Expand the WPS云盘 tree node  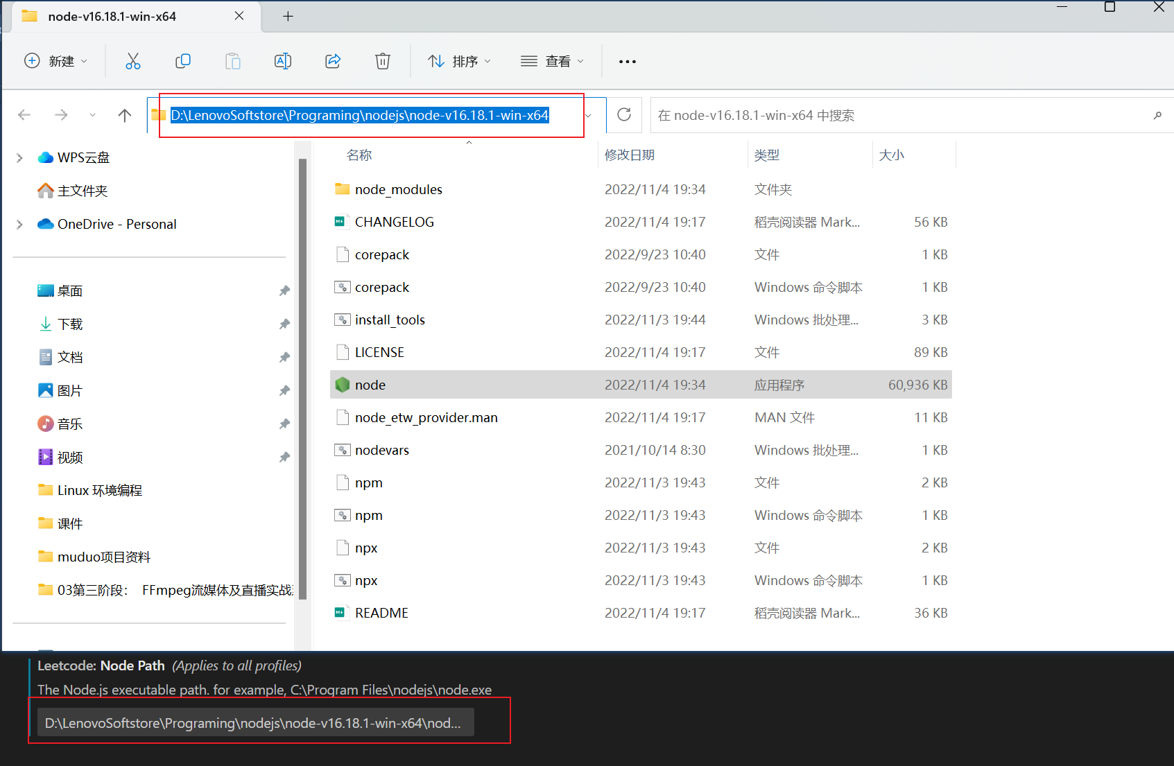[x=19, y=158]
